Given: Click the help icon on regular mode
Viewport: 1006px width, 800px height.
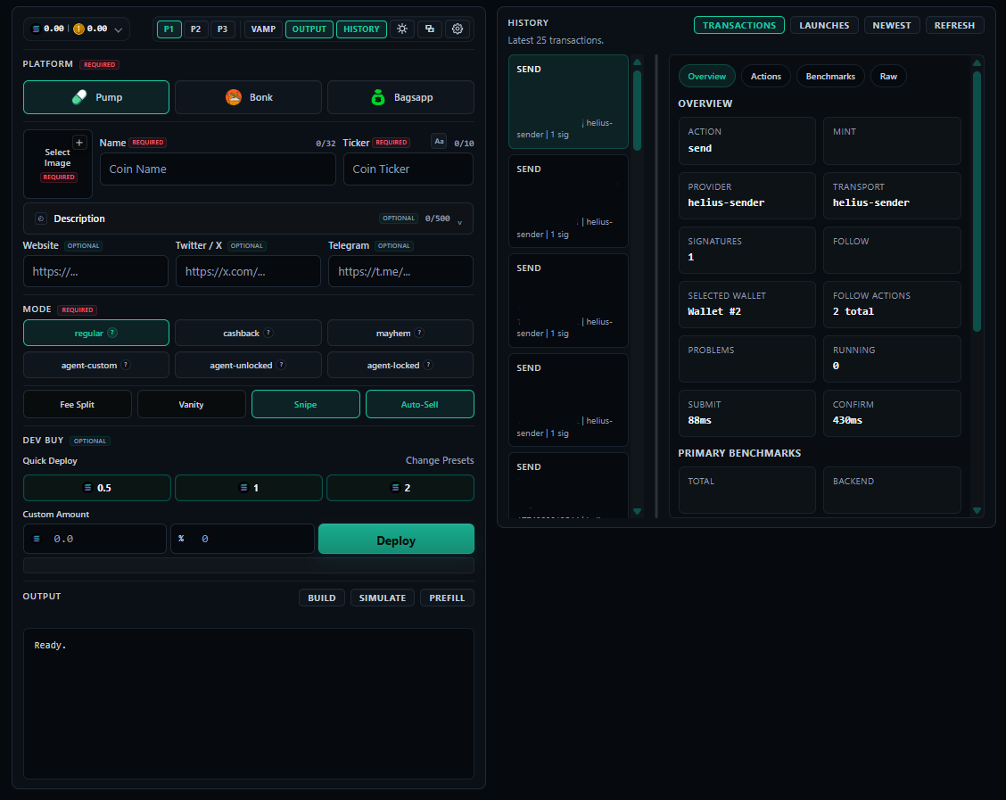Looking at the screenshot, I should coord(112,333).
